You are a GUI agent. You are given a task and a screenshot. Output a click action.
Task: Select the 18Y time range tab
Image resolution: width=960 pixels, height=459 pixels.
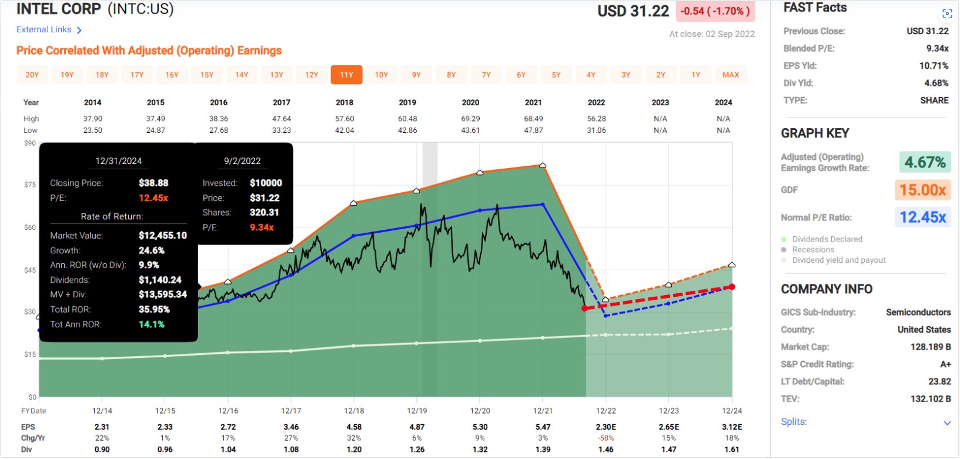[x=102, y=75]
